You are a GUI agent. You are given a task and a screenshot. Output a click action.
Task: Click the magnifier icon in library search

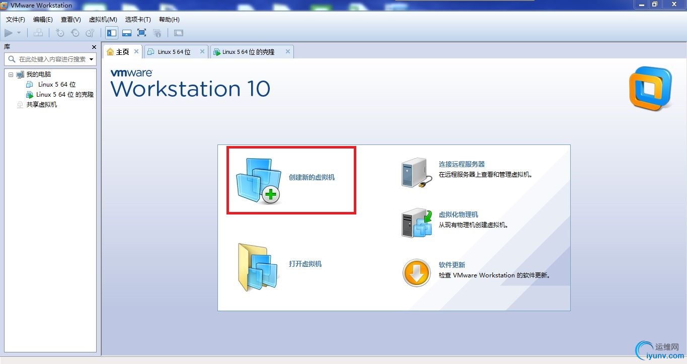click(12, 59)
